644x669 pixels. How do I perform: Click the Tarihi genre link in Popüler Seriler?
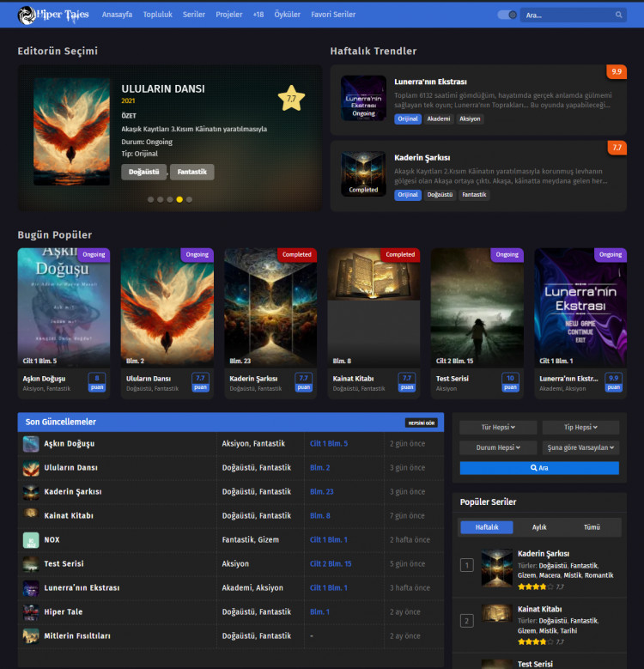pyautogui.click(x=568, y=630)
